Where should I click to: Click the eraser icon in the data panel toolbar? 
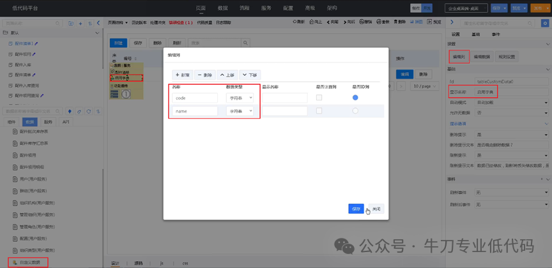(x=79, y=111)
